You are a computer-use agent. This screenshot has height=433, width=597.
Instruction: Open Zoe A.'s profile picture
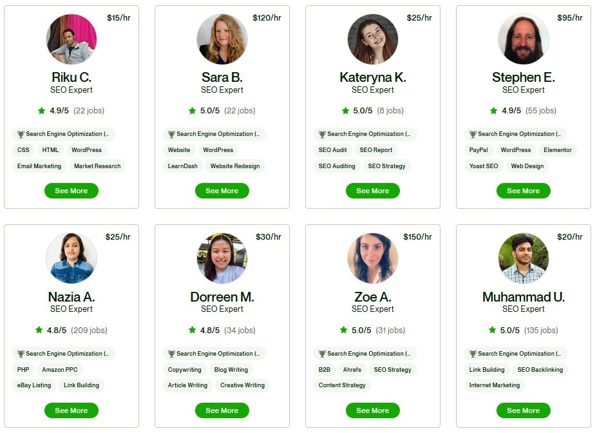(x=373, y=258)
